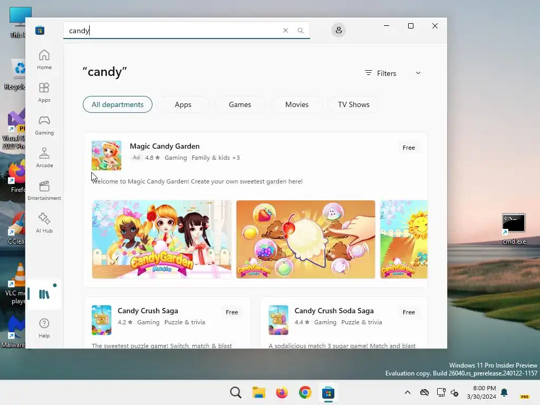Click the Microsoft Store taskbar icon

point(328,392)
